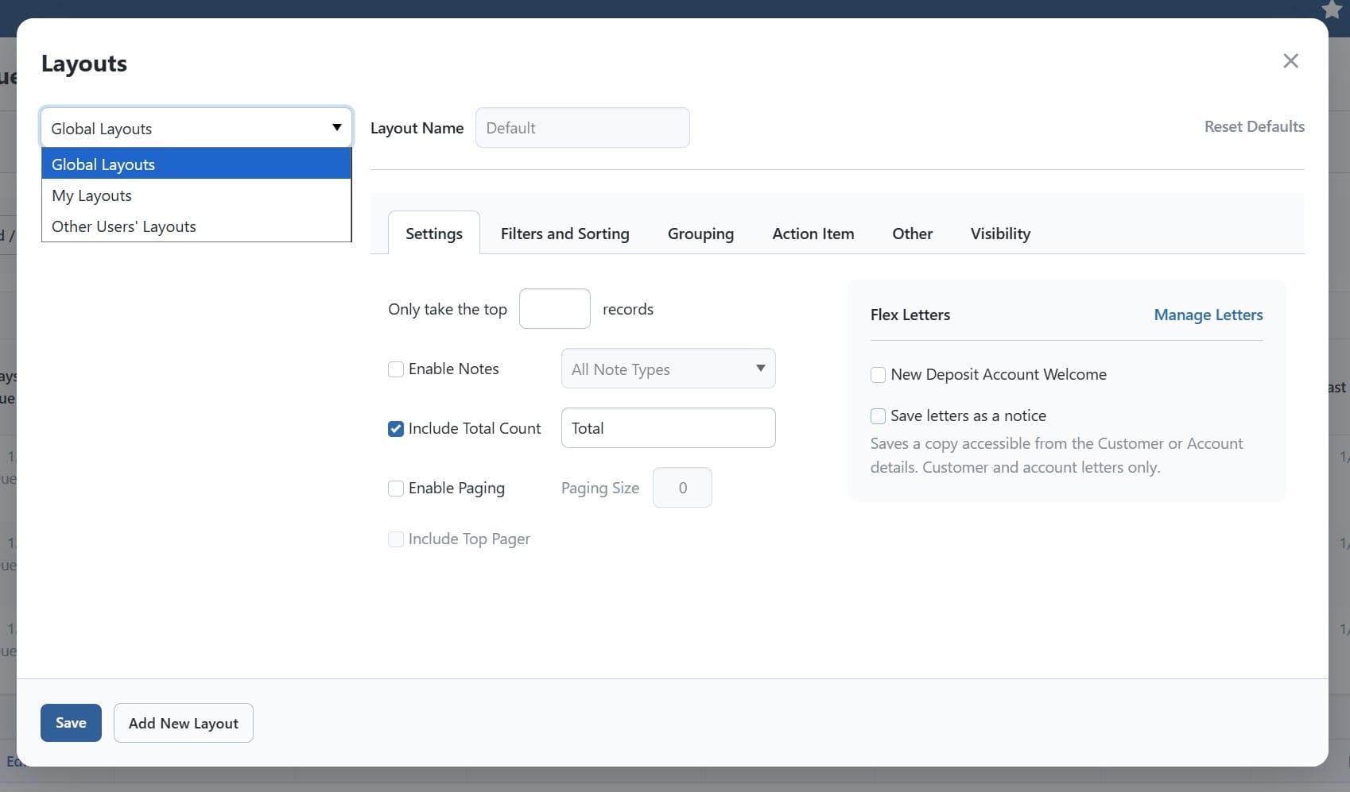Close the Layouts dialog with the X
The width and height of the screenshot is (1350, 792).
[x=1290, y=61]
